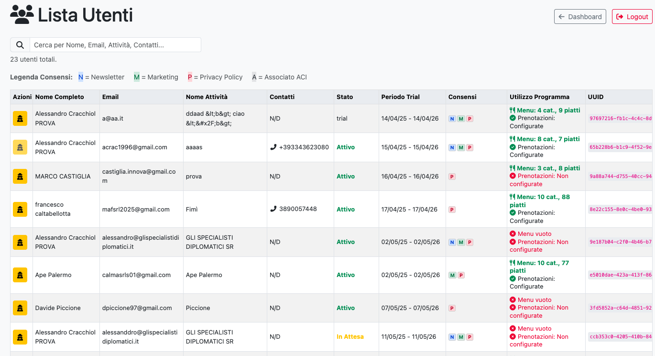Click fork-knife icon for Menu: 10 cat., 88 piatti

513,197
